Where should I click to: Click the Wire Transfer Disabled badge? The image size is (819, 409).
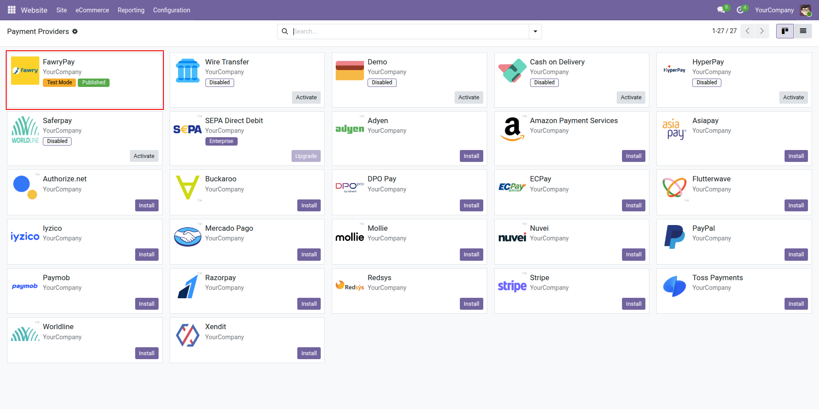220,83
